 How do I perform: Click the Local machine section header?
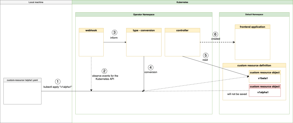[x=36, y=2]
